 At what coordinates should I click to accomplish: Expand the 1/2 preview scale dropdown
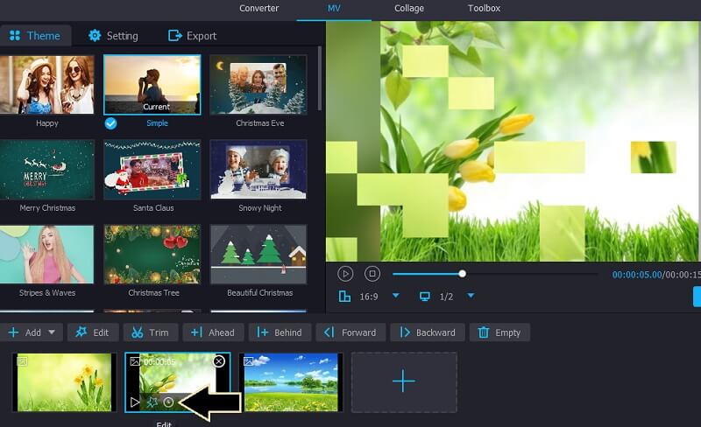click(471, 297)
